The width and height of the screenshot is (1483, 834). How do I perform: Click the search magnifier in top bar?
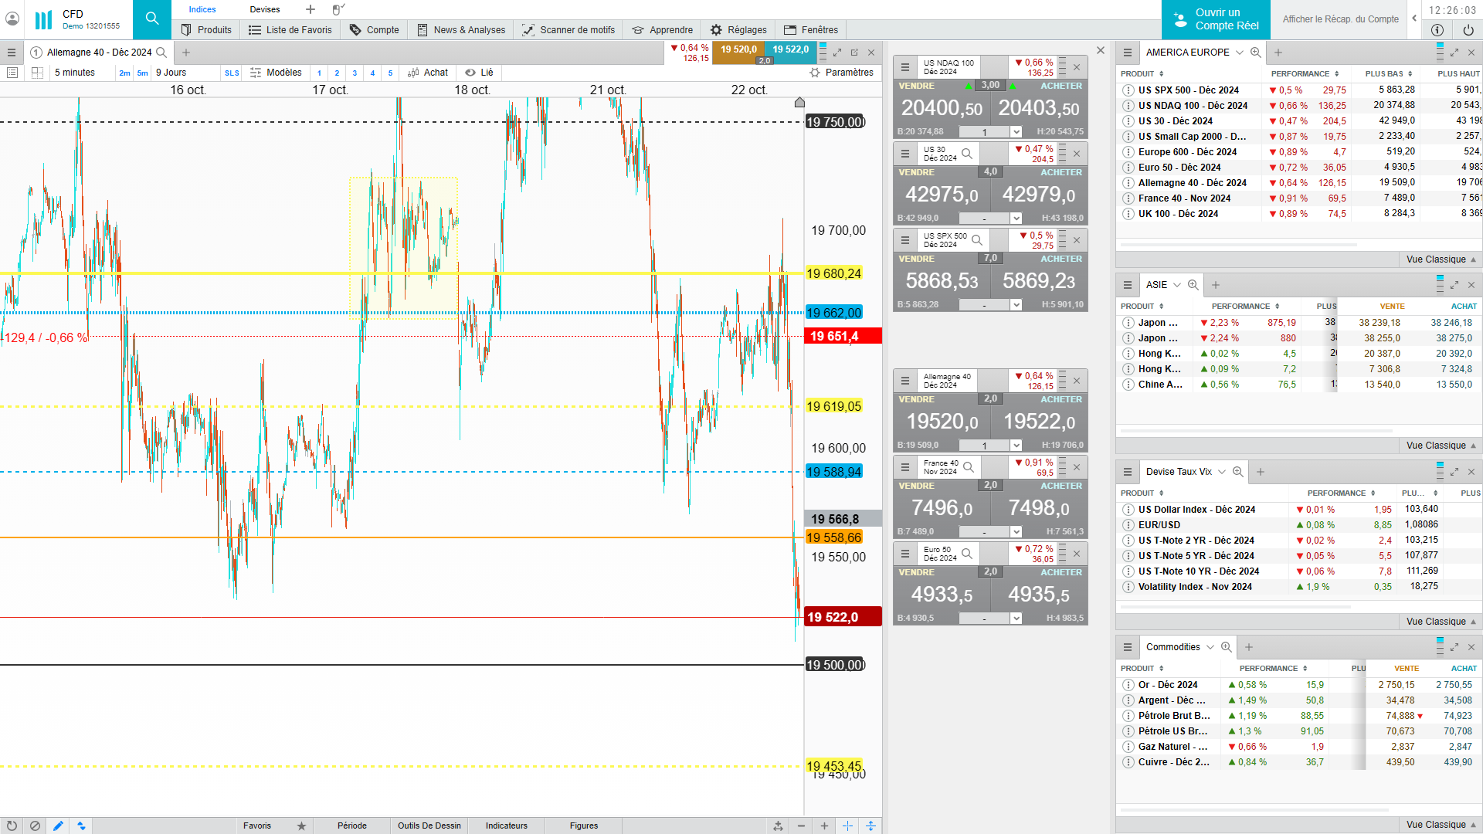coord(152,19)
